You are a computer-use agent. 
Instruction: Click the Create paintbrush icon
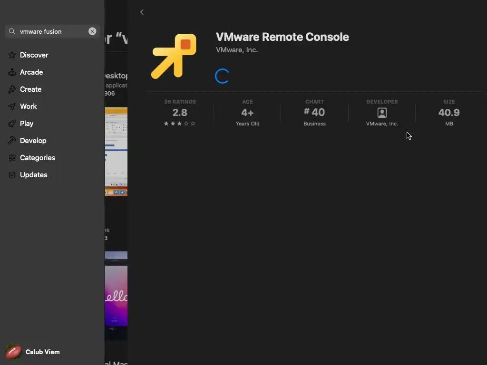[12, 89]
